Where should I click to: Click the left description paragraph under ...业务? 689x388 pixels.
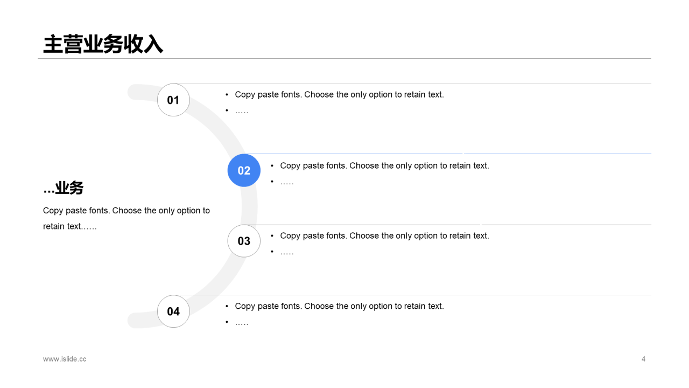tap(126, 218)
